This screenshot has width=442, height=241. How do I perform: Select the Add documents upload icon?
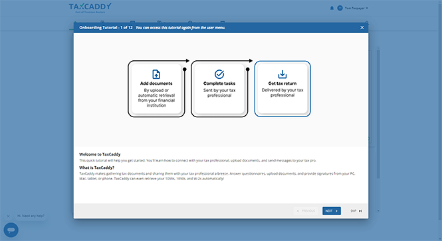(x=156, y=74)
